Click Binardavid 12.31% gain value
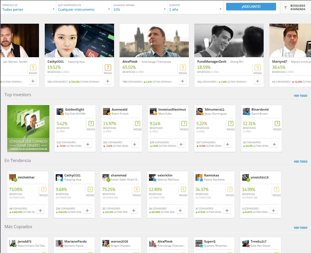The height and width of the screenshot is (253, 311). 249,123
